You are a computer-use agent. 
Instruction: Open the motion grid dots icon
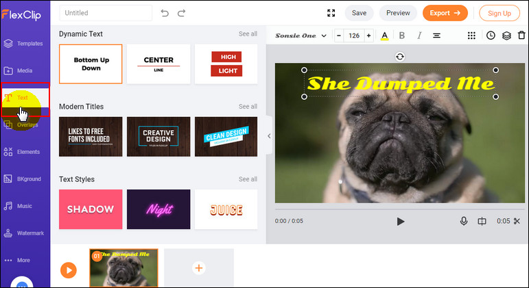click(x=471, y=36)
